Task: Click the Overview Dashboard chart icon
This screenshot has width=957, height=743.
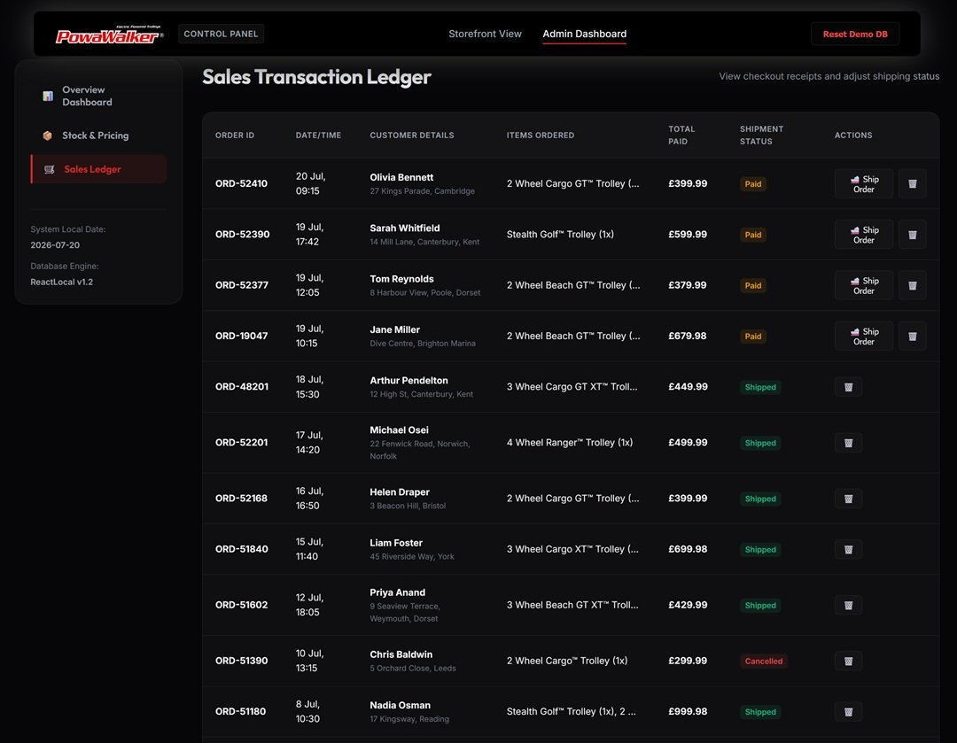Action: (48, 96)
